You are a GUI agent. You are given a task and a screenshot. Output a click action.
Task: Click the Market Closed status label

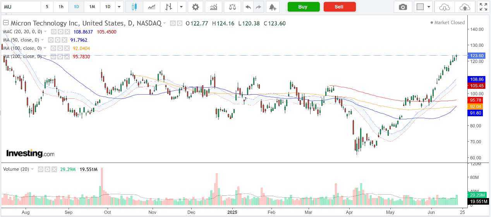[448, 22]
